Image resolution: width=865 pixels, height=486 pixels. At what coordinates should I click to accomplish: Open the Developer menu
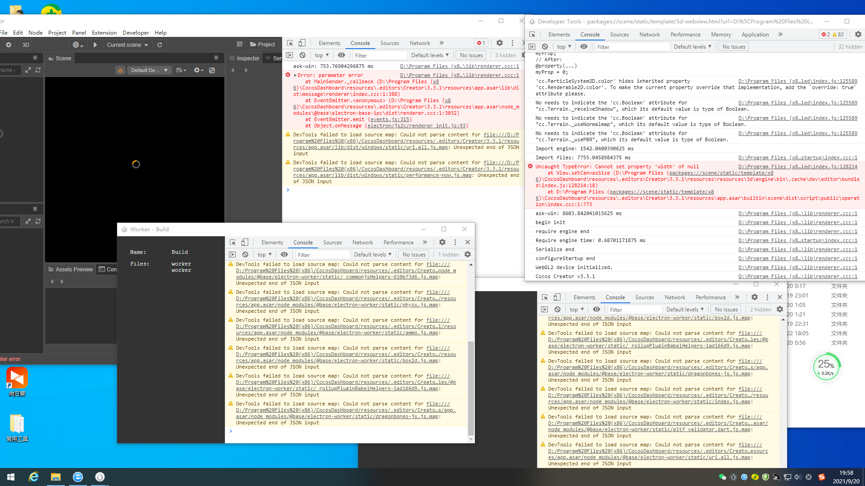[x=136, y=32]
